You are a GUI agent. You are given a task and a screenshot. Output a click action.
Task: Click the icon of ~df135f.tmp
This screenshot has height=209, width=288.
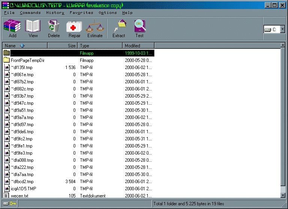[7, 68]
